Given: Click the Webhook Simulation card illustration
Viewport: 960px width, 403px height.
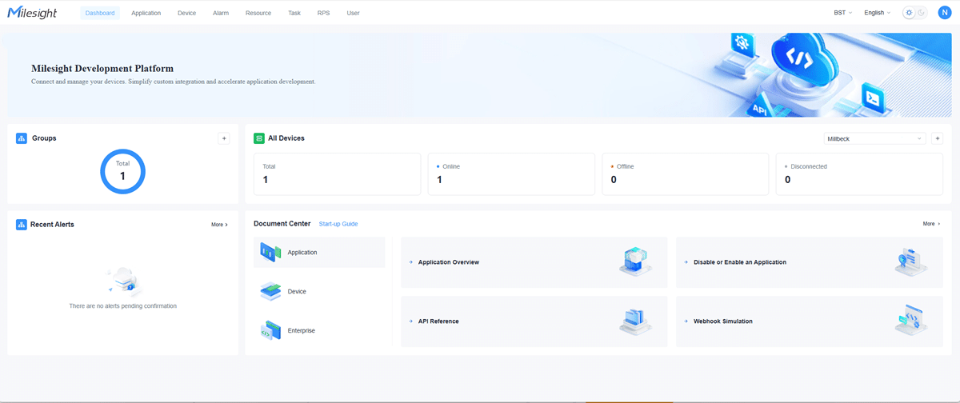Looking at the screenshot, I should tap(911, 321).
